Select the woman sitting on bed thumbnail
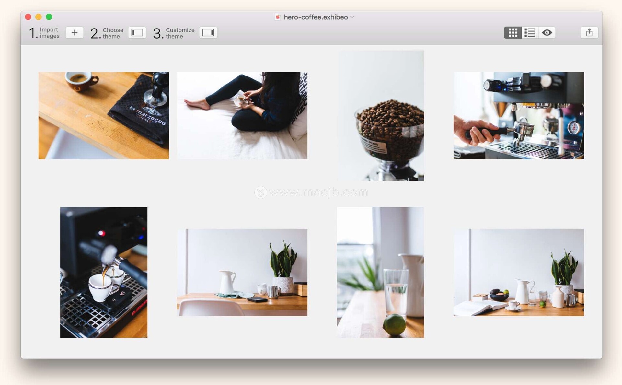 pyautogui.click(x=242, y=115)
